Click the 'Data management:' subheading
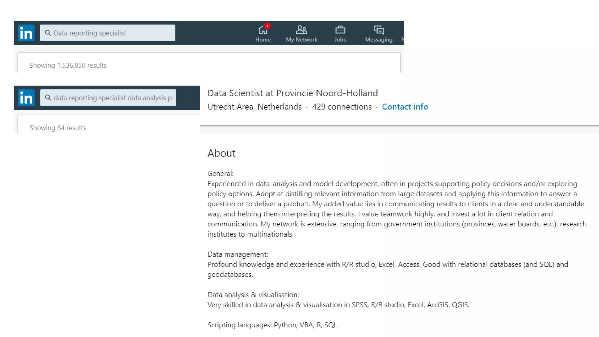This screenshot has height=337, width=599. [x=237, y=254]
